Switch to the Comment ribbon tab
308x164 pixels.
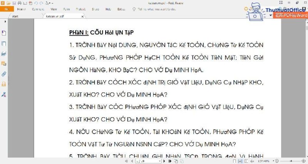[x=38, y=9]
